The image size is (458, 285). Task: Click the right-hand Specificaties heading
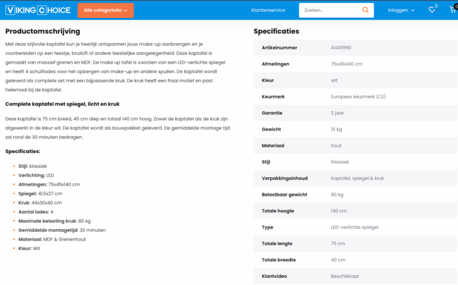tap(276, 31)
